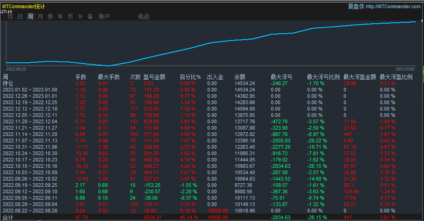Select week row 2022.09.26 ~ 2022.10.02
Screen dimensions: 424x221
[212, 179]
